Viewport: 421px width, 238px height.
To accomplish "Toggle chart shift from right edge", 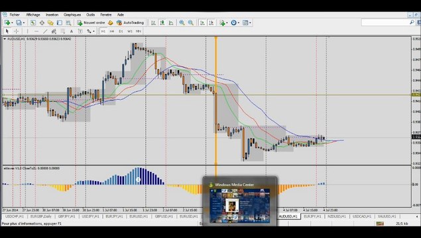I will (211, 22).
